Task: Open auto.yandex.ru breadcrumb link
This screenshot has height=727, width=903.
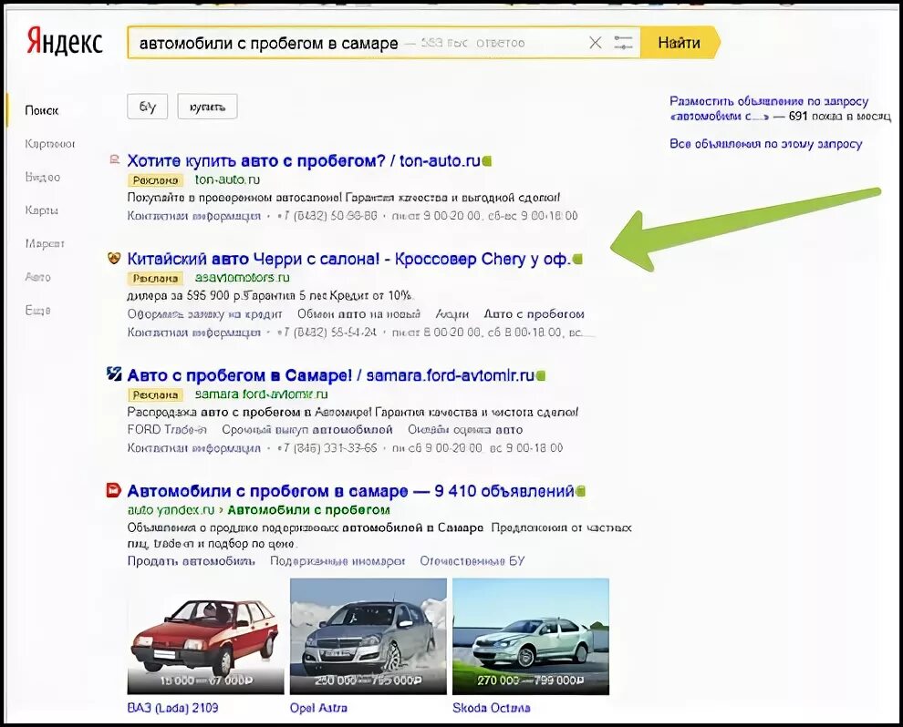Action: tap(171, 510)
